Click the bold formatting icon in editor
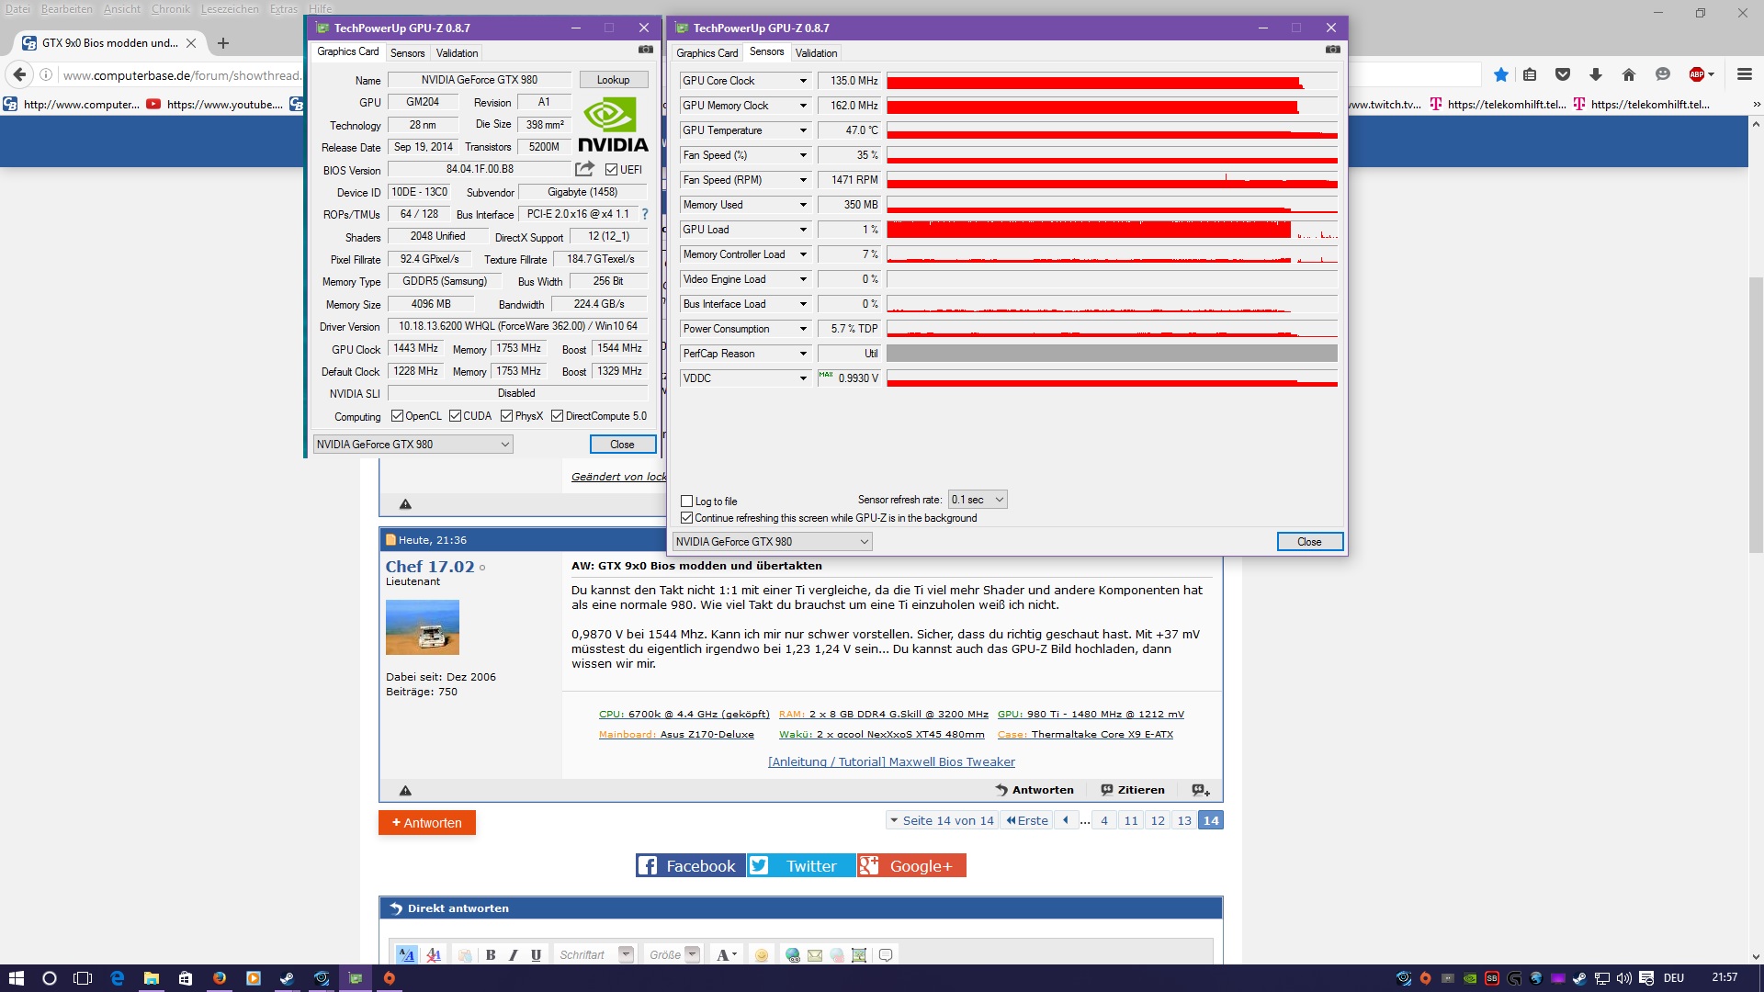Screen dimensions: 1764x992 [x=491, y=954]
